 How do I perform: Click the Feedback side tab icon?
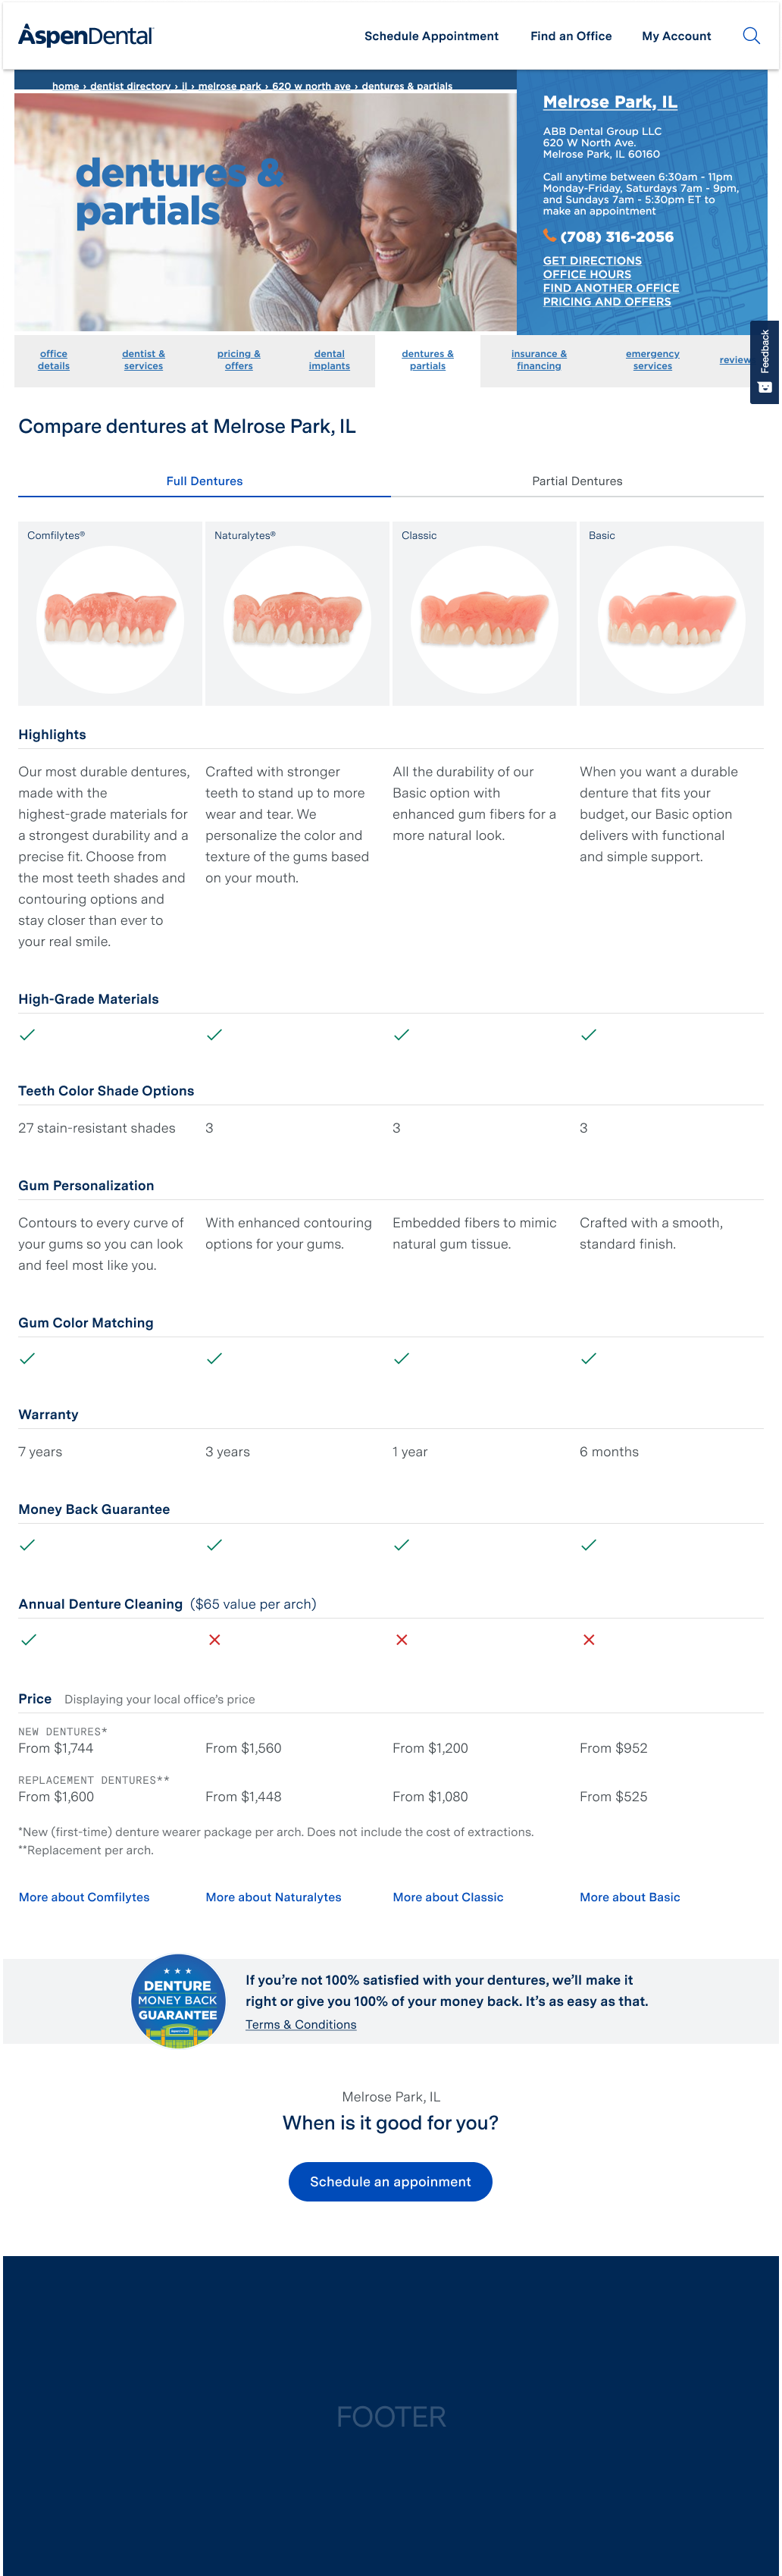coord(765,387)
